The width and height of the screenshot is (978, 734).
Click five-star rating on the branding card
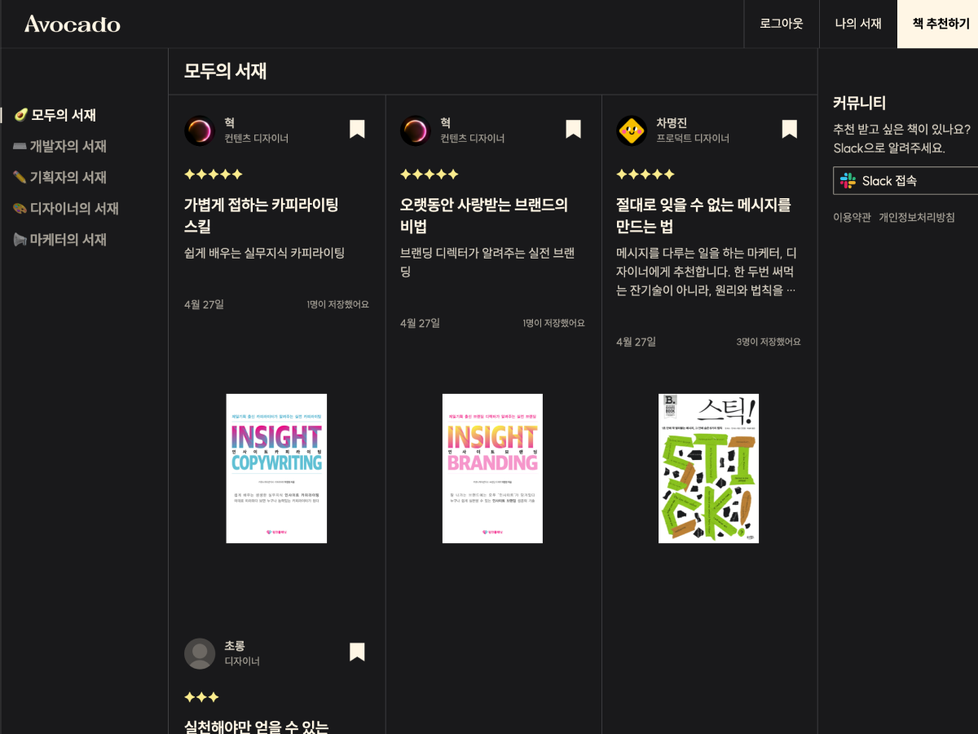[430, 174]
